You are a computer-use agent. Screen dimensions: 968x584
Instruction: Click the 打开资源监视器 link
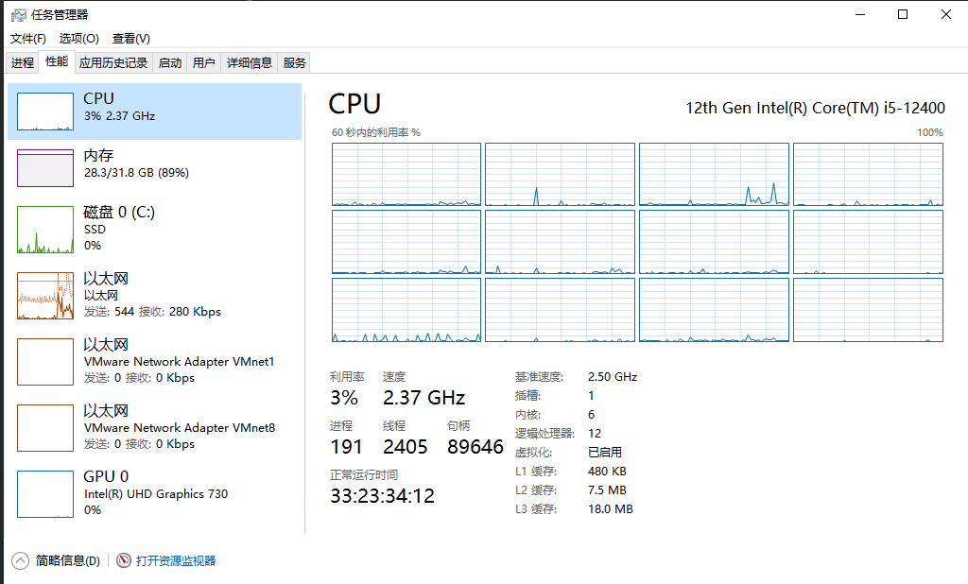tap(176, 560)
